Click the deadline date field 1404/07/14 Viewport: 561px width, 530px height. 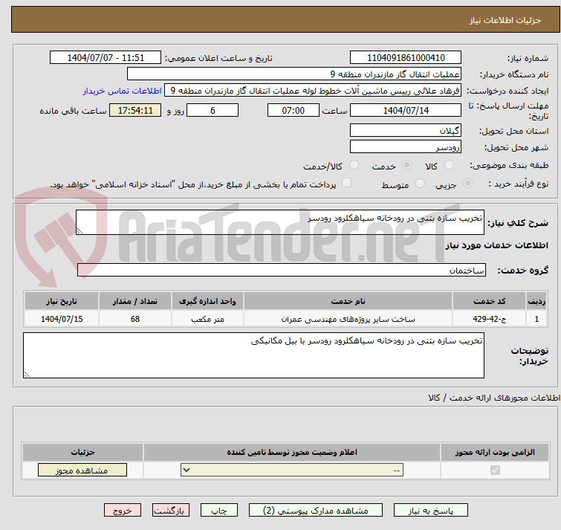tap(406, 110)
